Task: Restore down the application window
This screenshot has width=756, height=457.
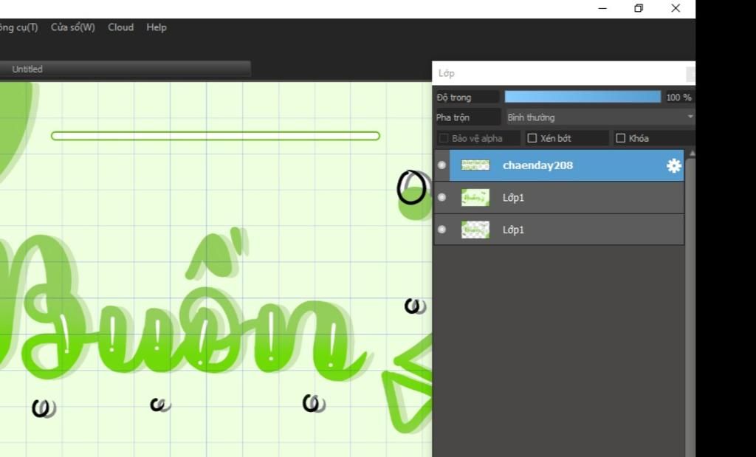Action: (639, 8)
